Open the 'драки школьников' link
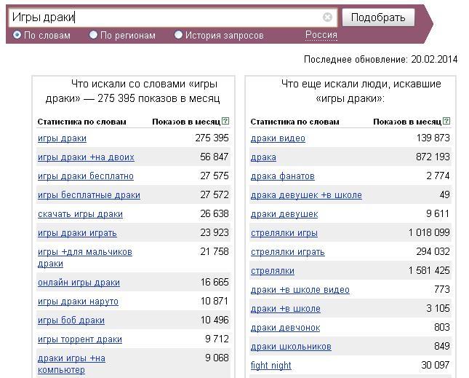This screenshot has height=378, width=469. click(x=292, y=347)
